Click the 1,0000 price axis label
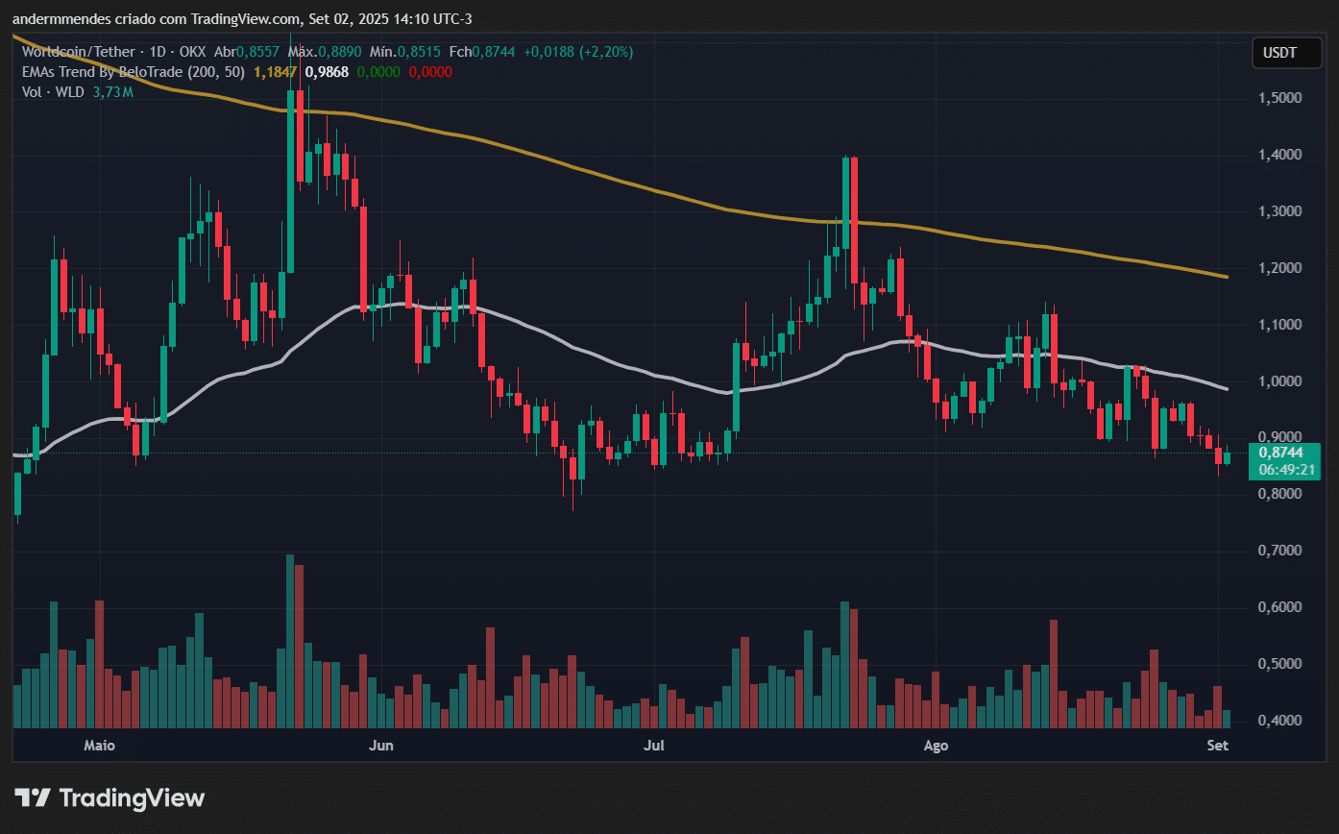Image resolution: width=1339 pixels, height=834 pixels. point(1279,382)
